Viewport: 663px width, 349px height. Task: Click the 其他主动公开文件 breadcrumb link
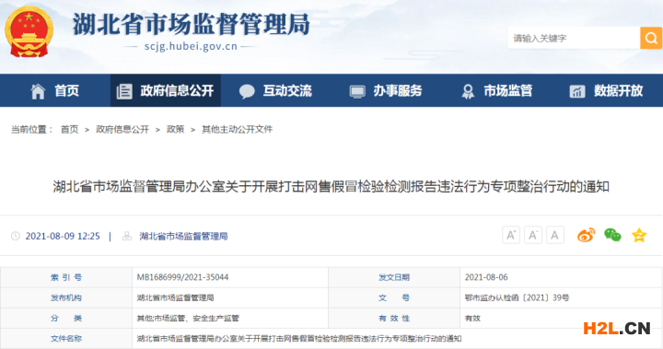pyautogui.click(x=238, y=130)
